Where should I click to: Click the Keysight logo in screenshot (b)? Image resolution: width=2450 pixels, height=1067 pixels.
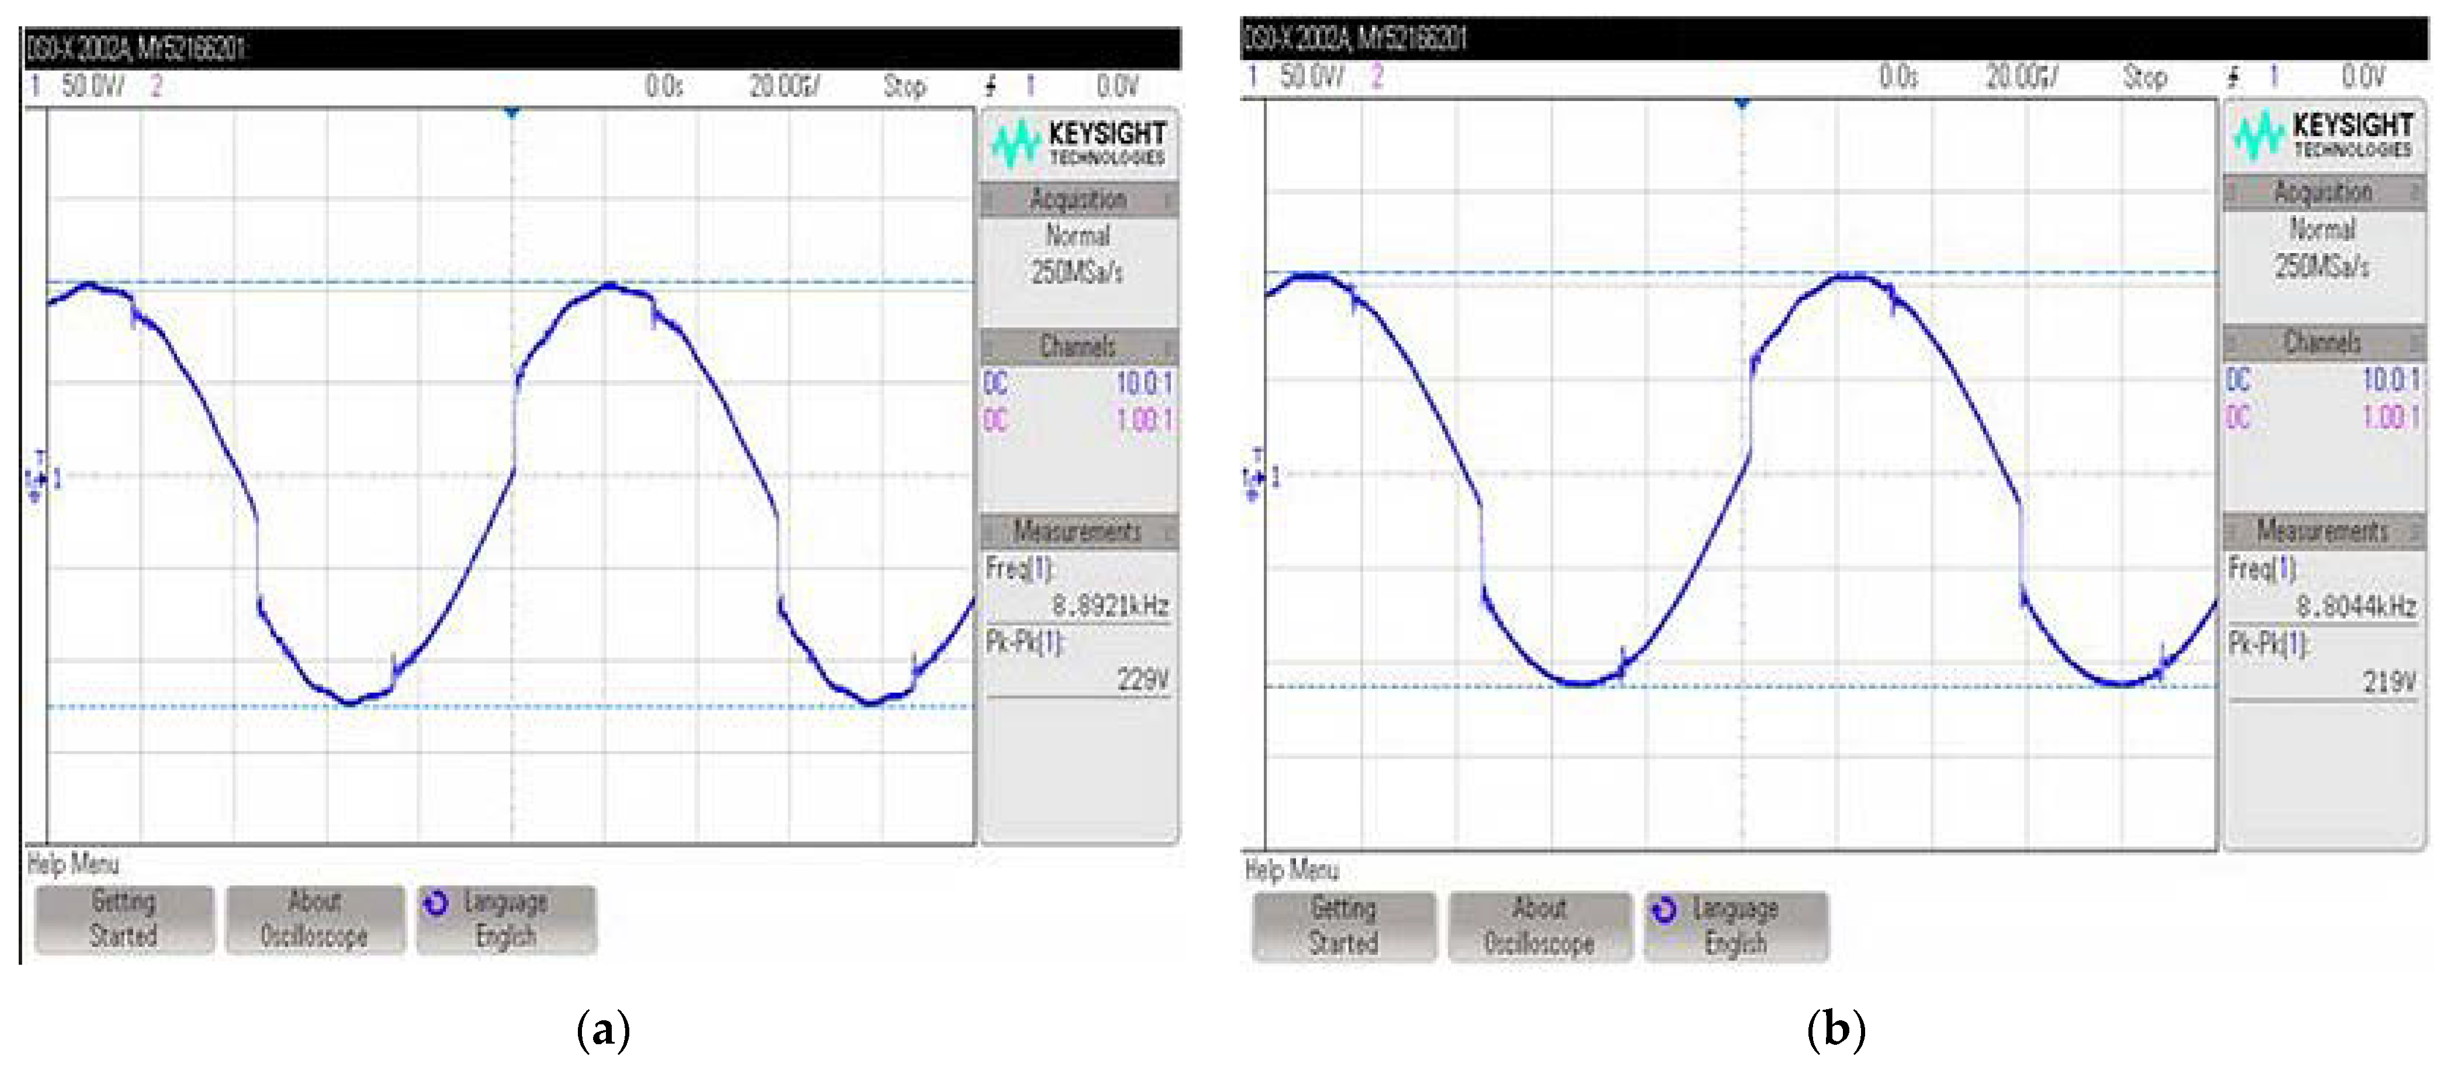(x=2323, y=136)
